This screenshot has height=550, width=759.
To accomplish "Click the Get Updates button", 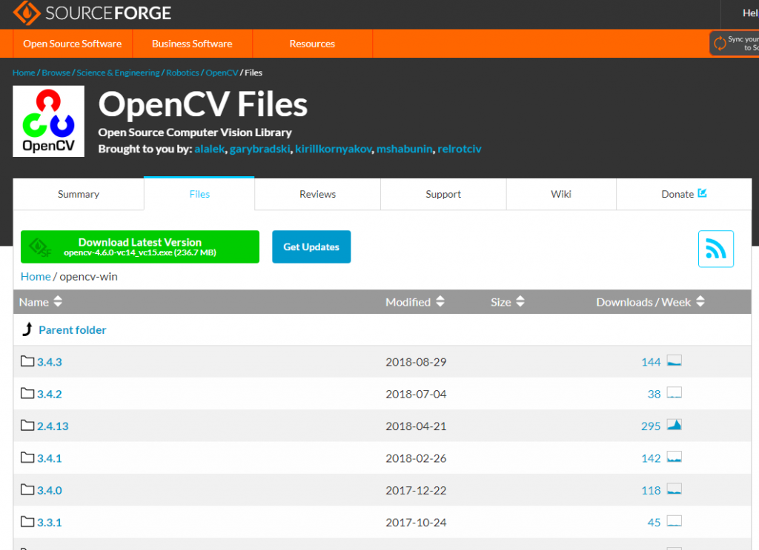I will click(x=311, y=247).
